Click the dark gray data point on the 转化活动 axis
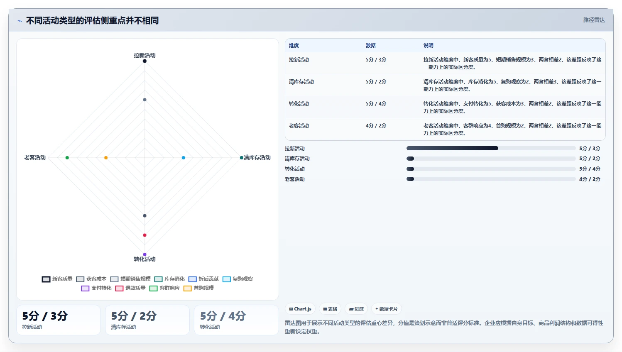Image resolution: width=622 pixels, height=352 pixels. 144,216
